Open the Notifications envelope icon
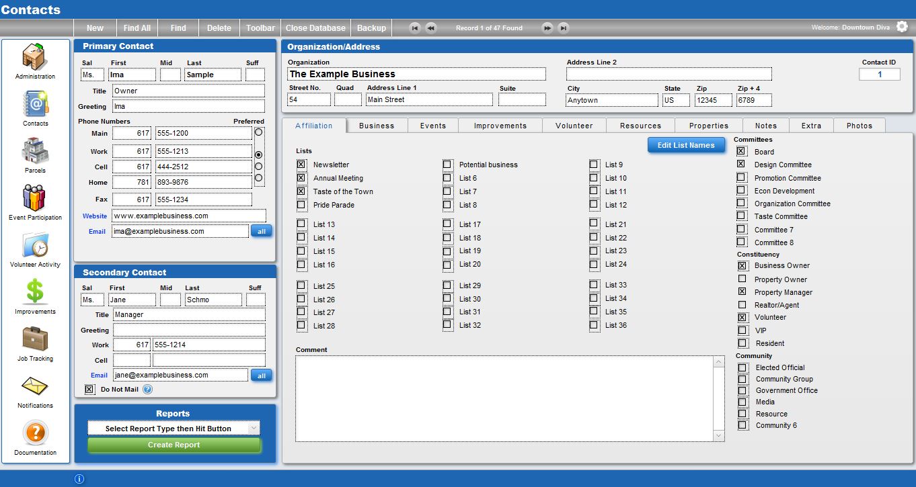 tap(35, 386)
